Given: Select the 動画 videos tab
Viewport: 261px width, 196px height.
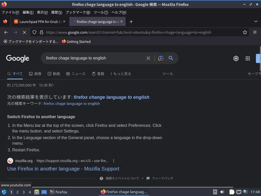Looking at the screenshot, I should 54,74.
